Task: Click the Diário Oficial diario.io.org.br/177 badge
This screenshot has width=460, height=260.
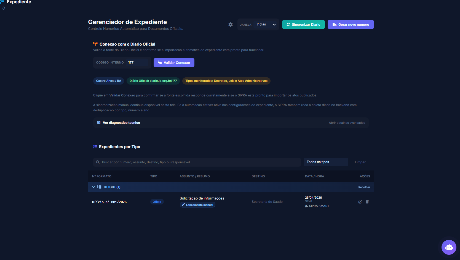Action: tap(153, 81)
